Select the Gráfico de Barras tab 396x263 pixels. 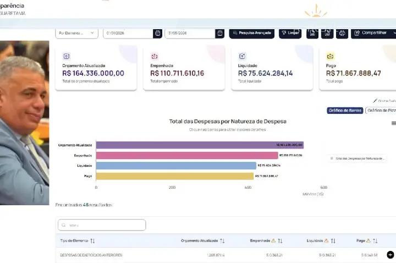tap(345, 111)
